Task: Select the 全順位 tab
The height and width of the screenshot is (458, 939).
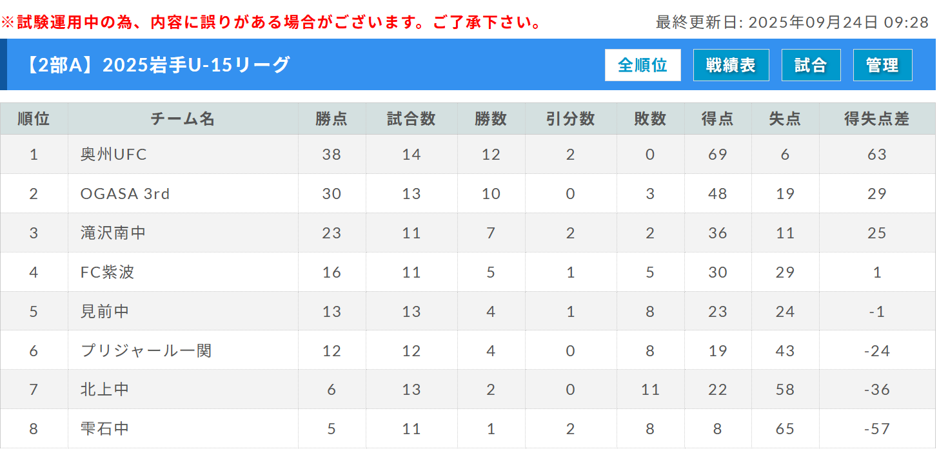Action: (x=642, y=65)
